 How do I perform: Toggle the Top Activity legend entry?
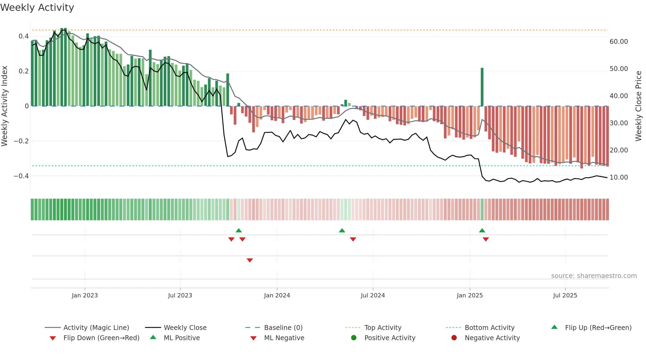coord(374,328)
